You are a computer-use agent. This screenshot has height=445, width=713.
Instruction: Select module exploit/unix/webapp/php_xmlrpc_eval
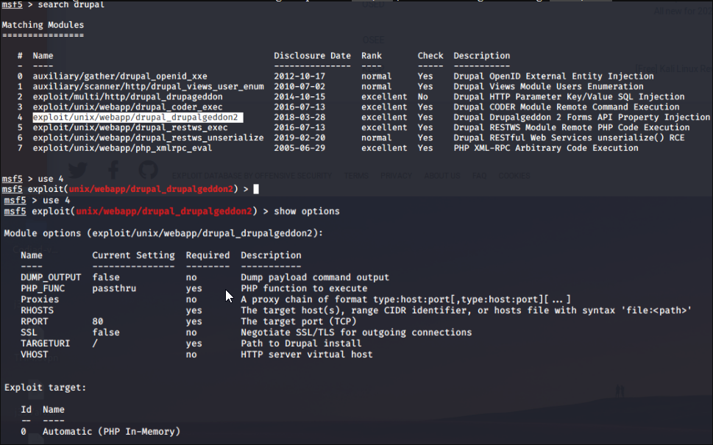tap(122, 148)
